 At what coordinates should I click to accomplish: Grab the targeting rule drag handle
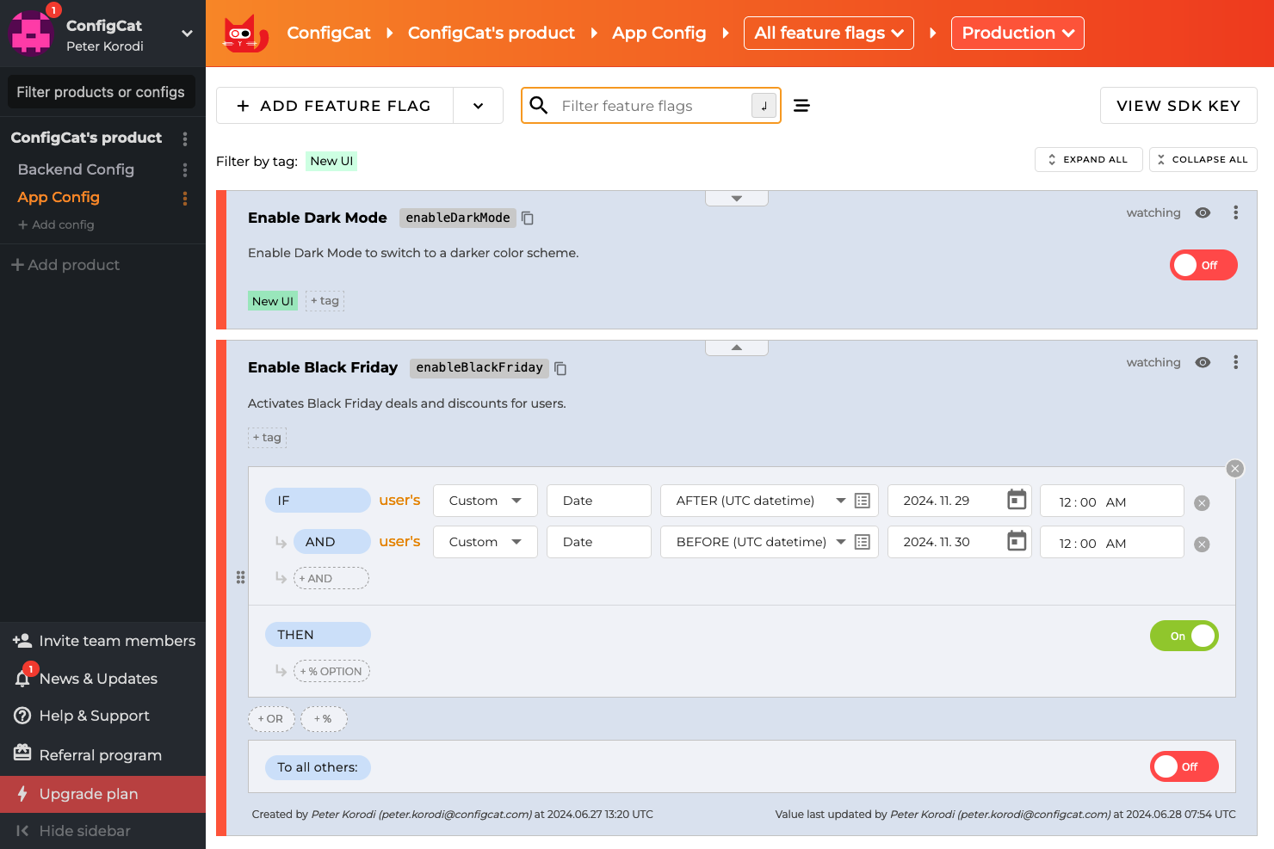[241, 578]
